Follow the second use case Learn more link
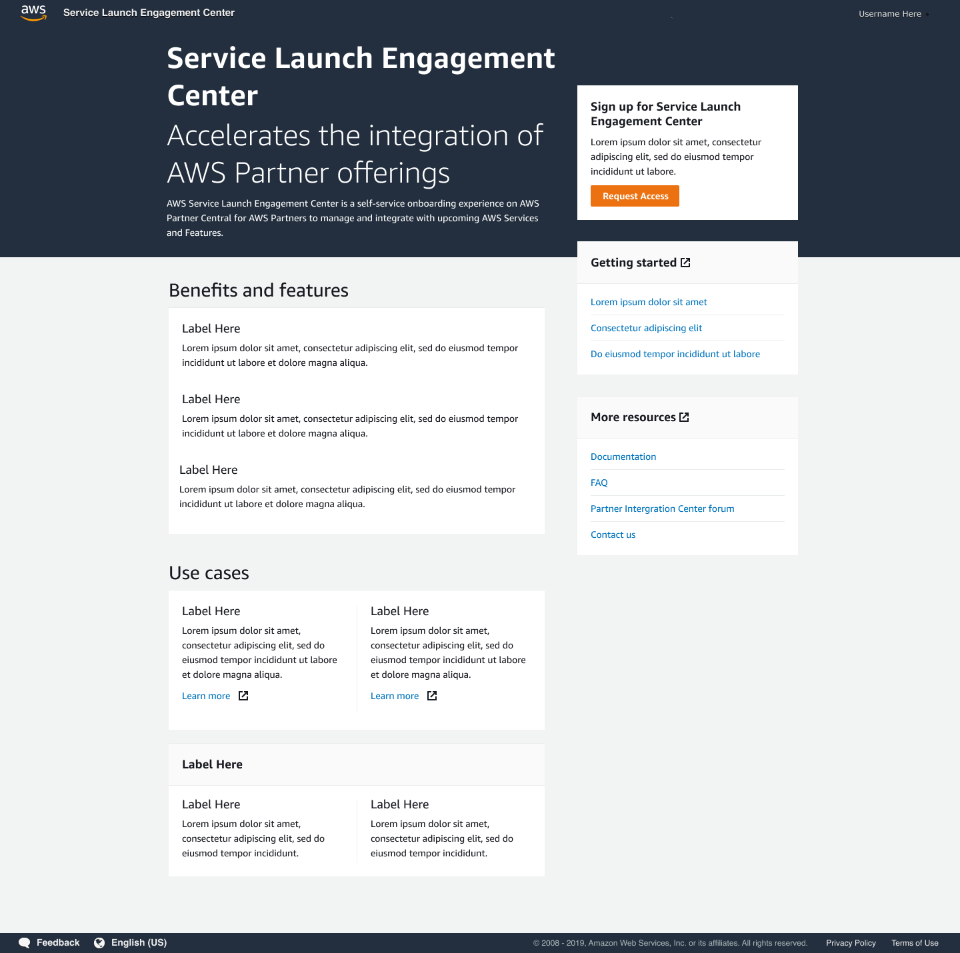960x953 pixels. click(x=395, y=696)
